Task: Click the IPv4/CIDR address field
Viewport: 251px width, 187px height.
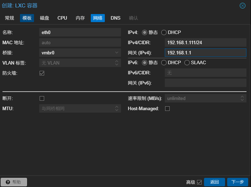Action: [x=205, y=43]
